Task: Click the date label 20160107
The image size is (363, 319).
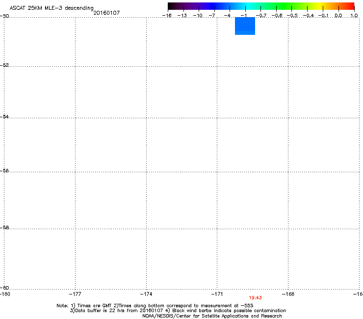Action: point(106,13)
